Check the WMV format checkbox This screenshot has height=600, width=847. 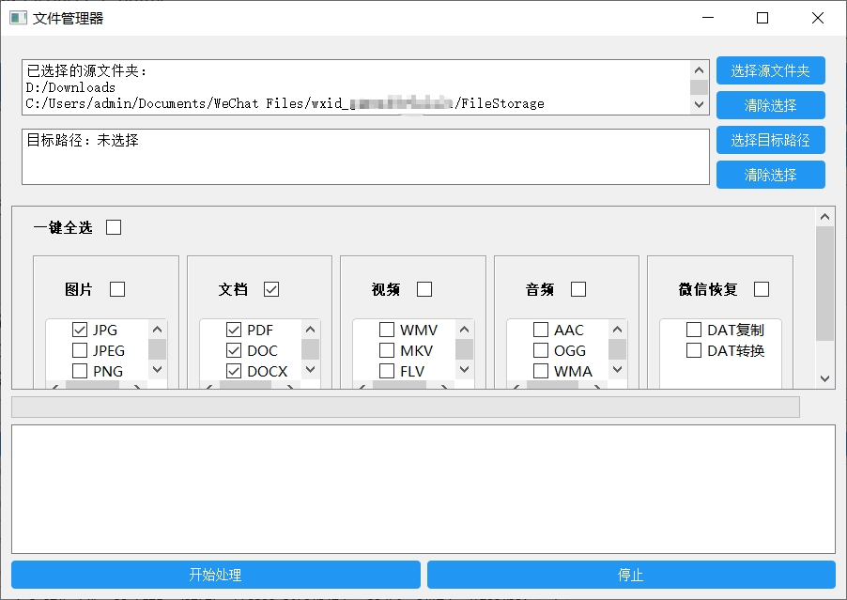click(x=386, y=330)
